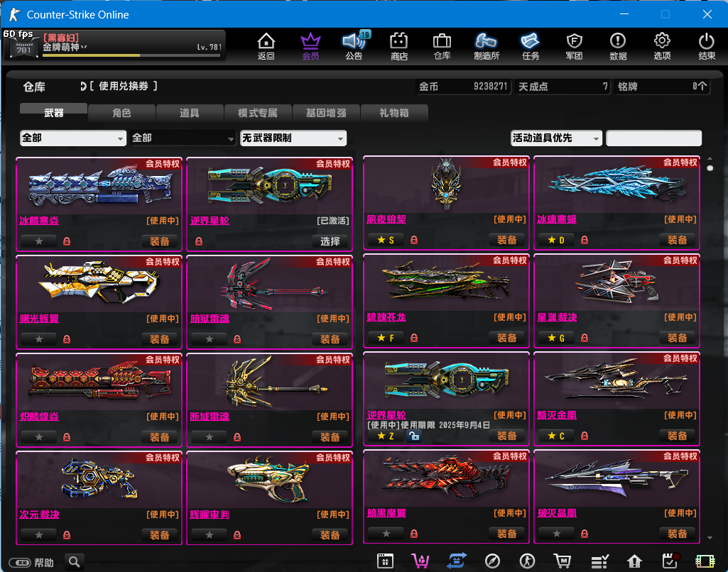
Task: Toggle the ★ G star on 星渊裁决
Action: pos(557,338)
